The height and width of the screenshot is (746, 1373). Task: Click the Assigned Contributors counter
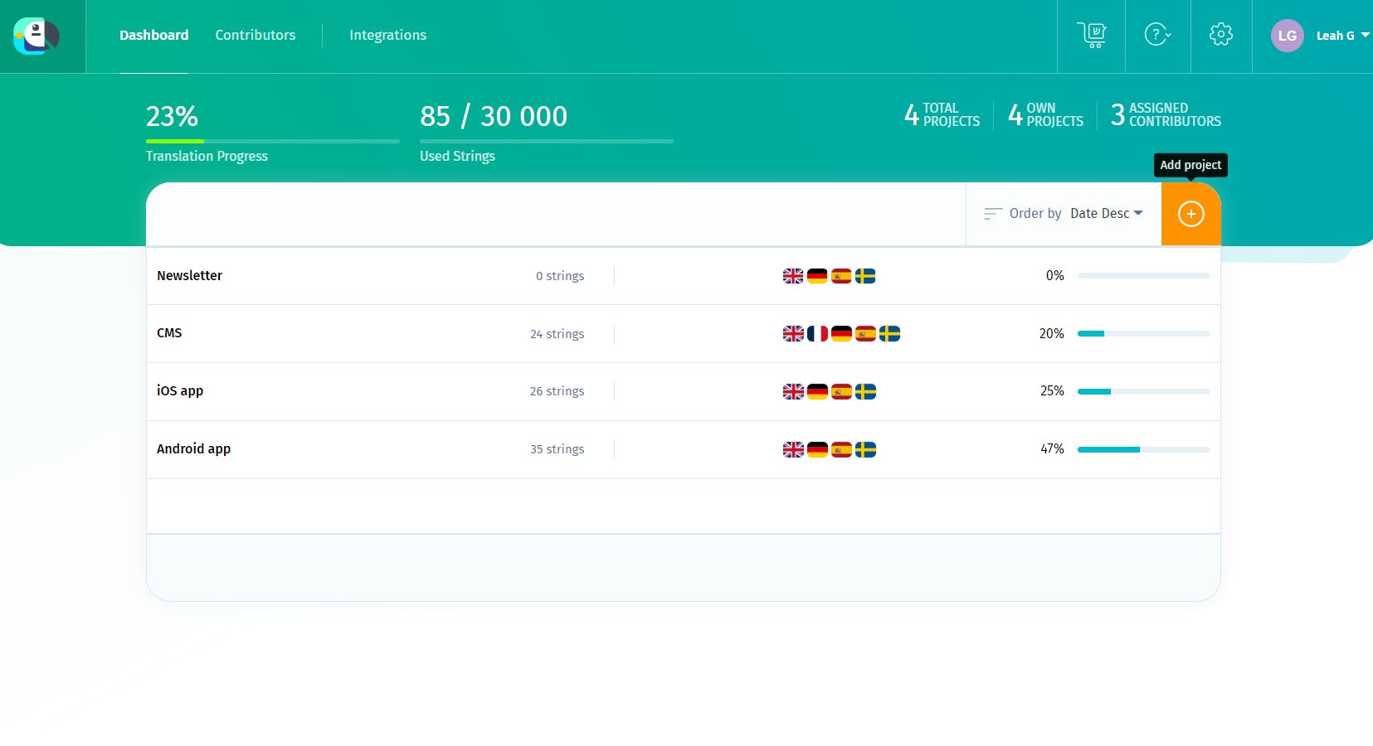point(1166,114)
